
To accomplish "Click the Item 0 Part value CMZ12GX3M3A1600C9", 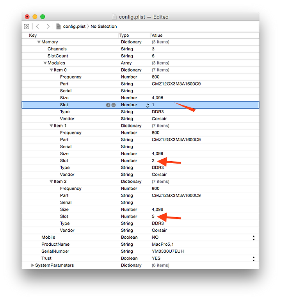I will [176, 84].
